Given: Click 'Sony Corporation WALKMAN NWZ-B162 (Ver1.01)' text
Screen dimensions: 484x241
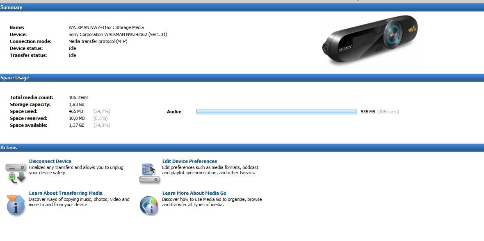Looking at the screenshot, I should coord(118,34).
